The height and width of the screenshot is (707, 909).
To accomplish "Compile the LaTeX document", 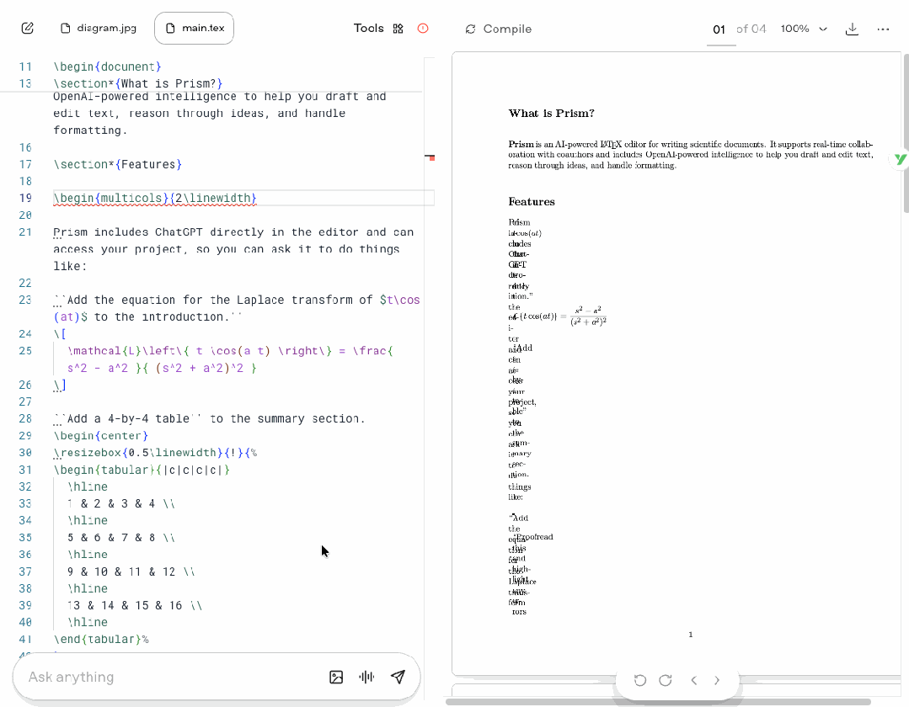I will [x=499, y=29].
